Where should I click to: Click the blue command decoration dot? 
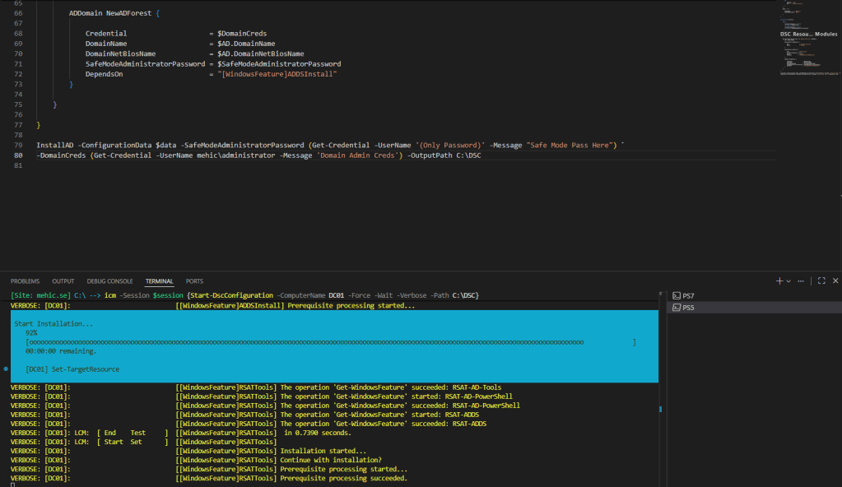[6, 369]
